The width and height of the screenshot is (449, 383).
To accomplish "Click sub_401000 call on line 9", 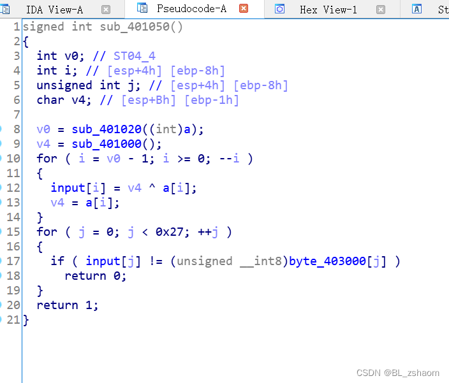I will pos(107,144).
